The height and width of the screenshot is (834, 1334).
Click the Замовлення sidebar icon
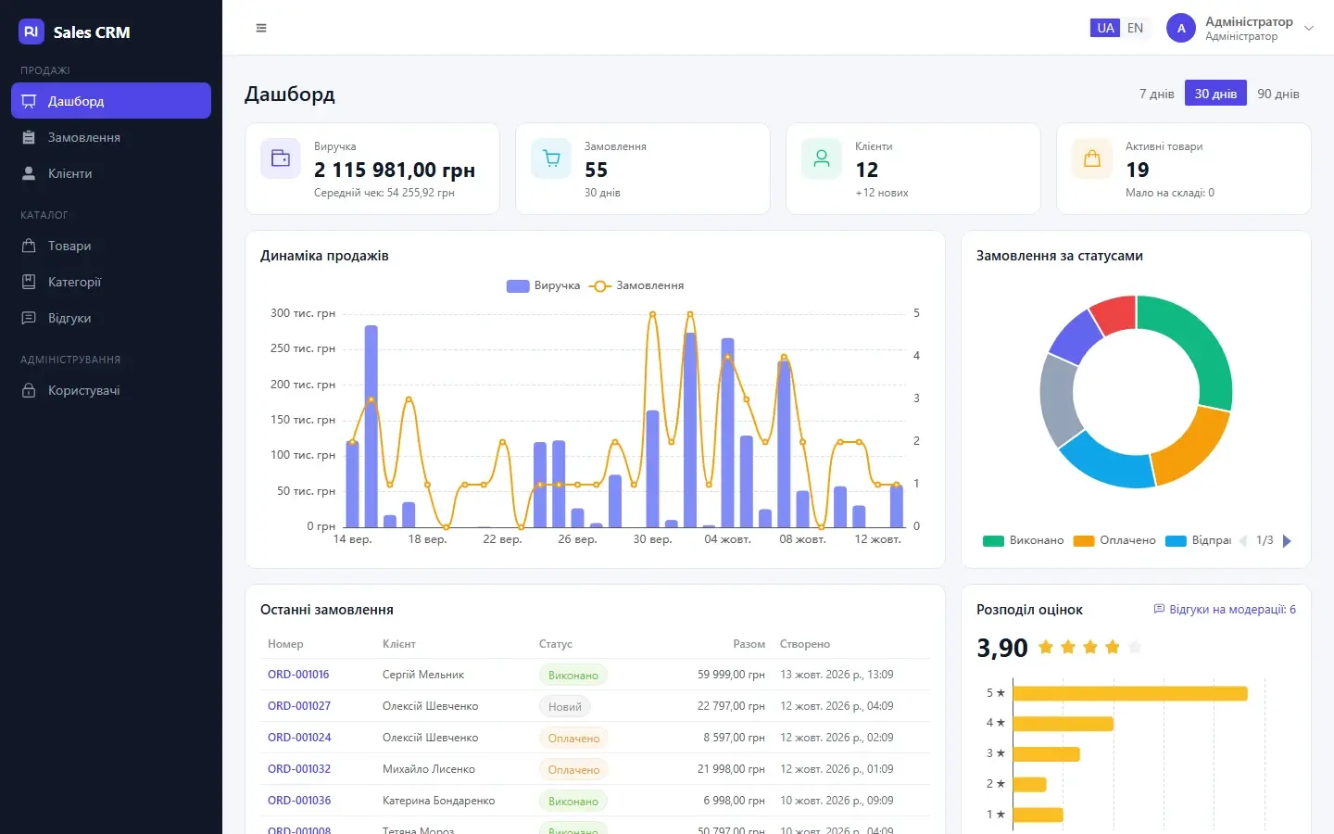pos(29,137)
